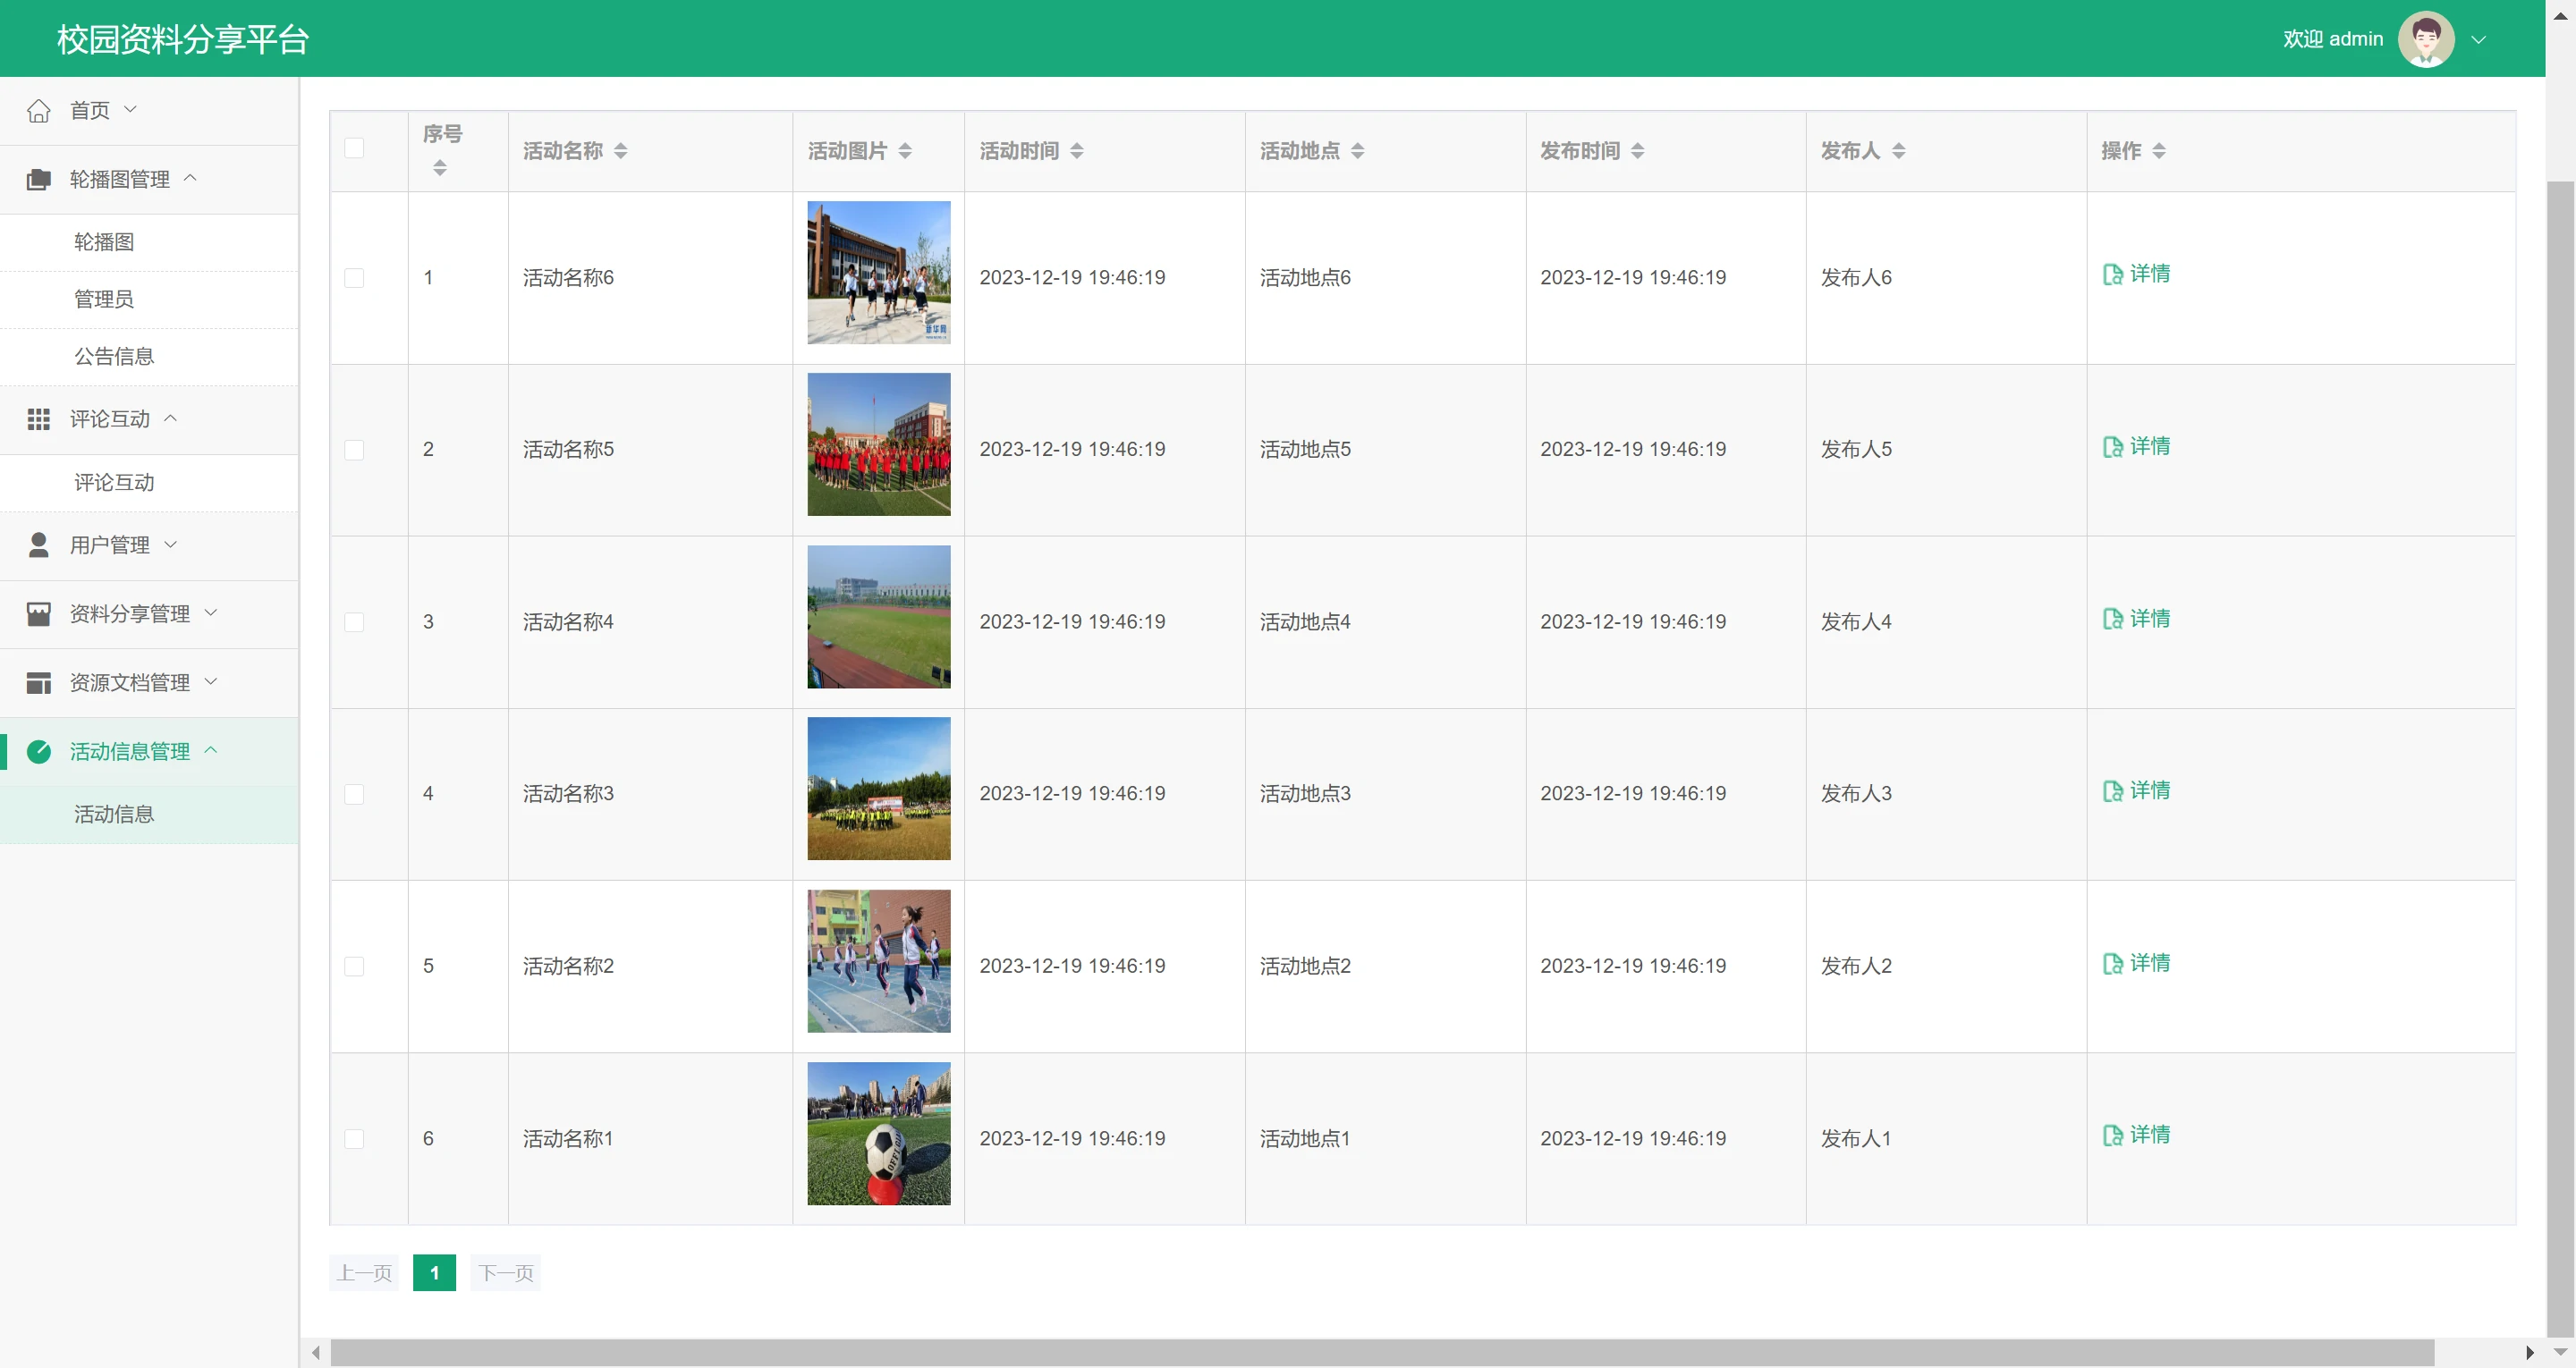This screenshot has width=2576, height=1368.
Task: Open the soccer ball activity thumbnail
Action: click(878, 1133)
